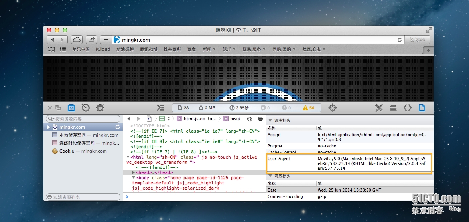Screen dimensions: 469x222
Task: Open the iCloud bookmark
Action: pos(103,49)
